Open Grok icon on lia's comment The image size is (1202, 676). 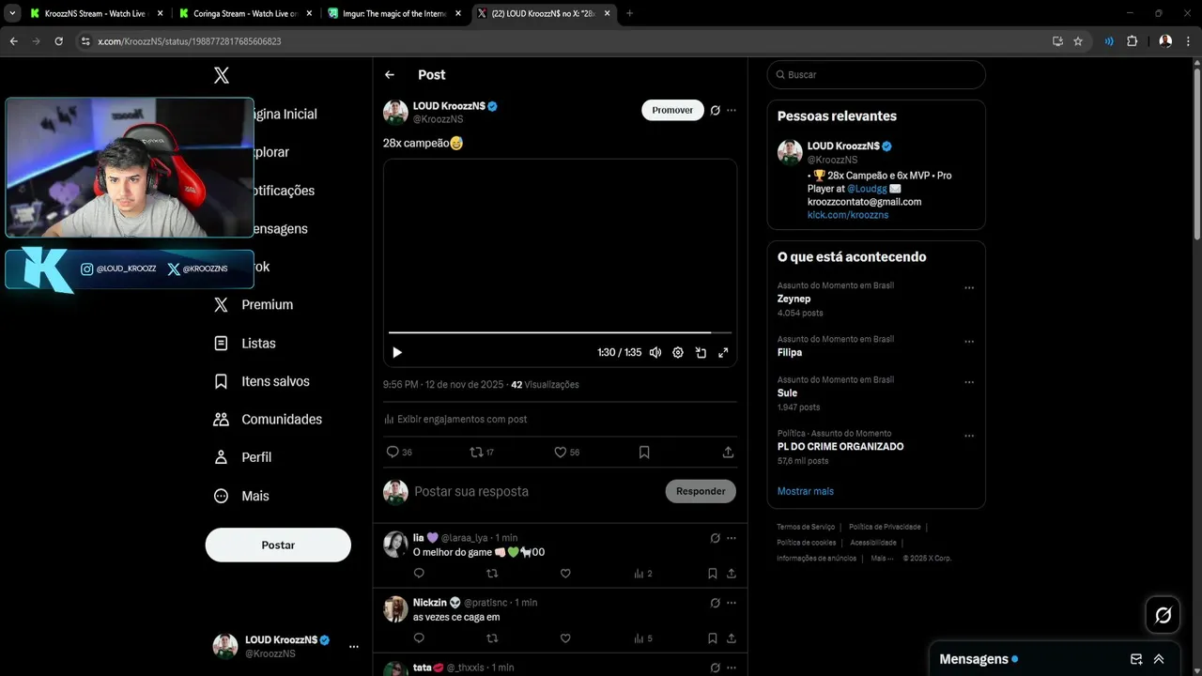[715, 538]
